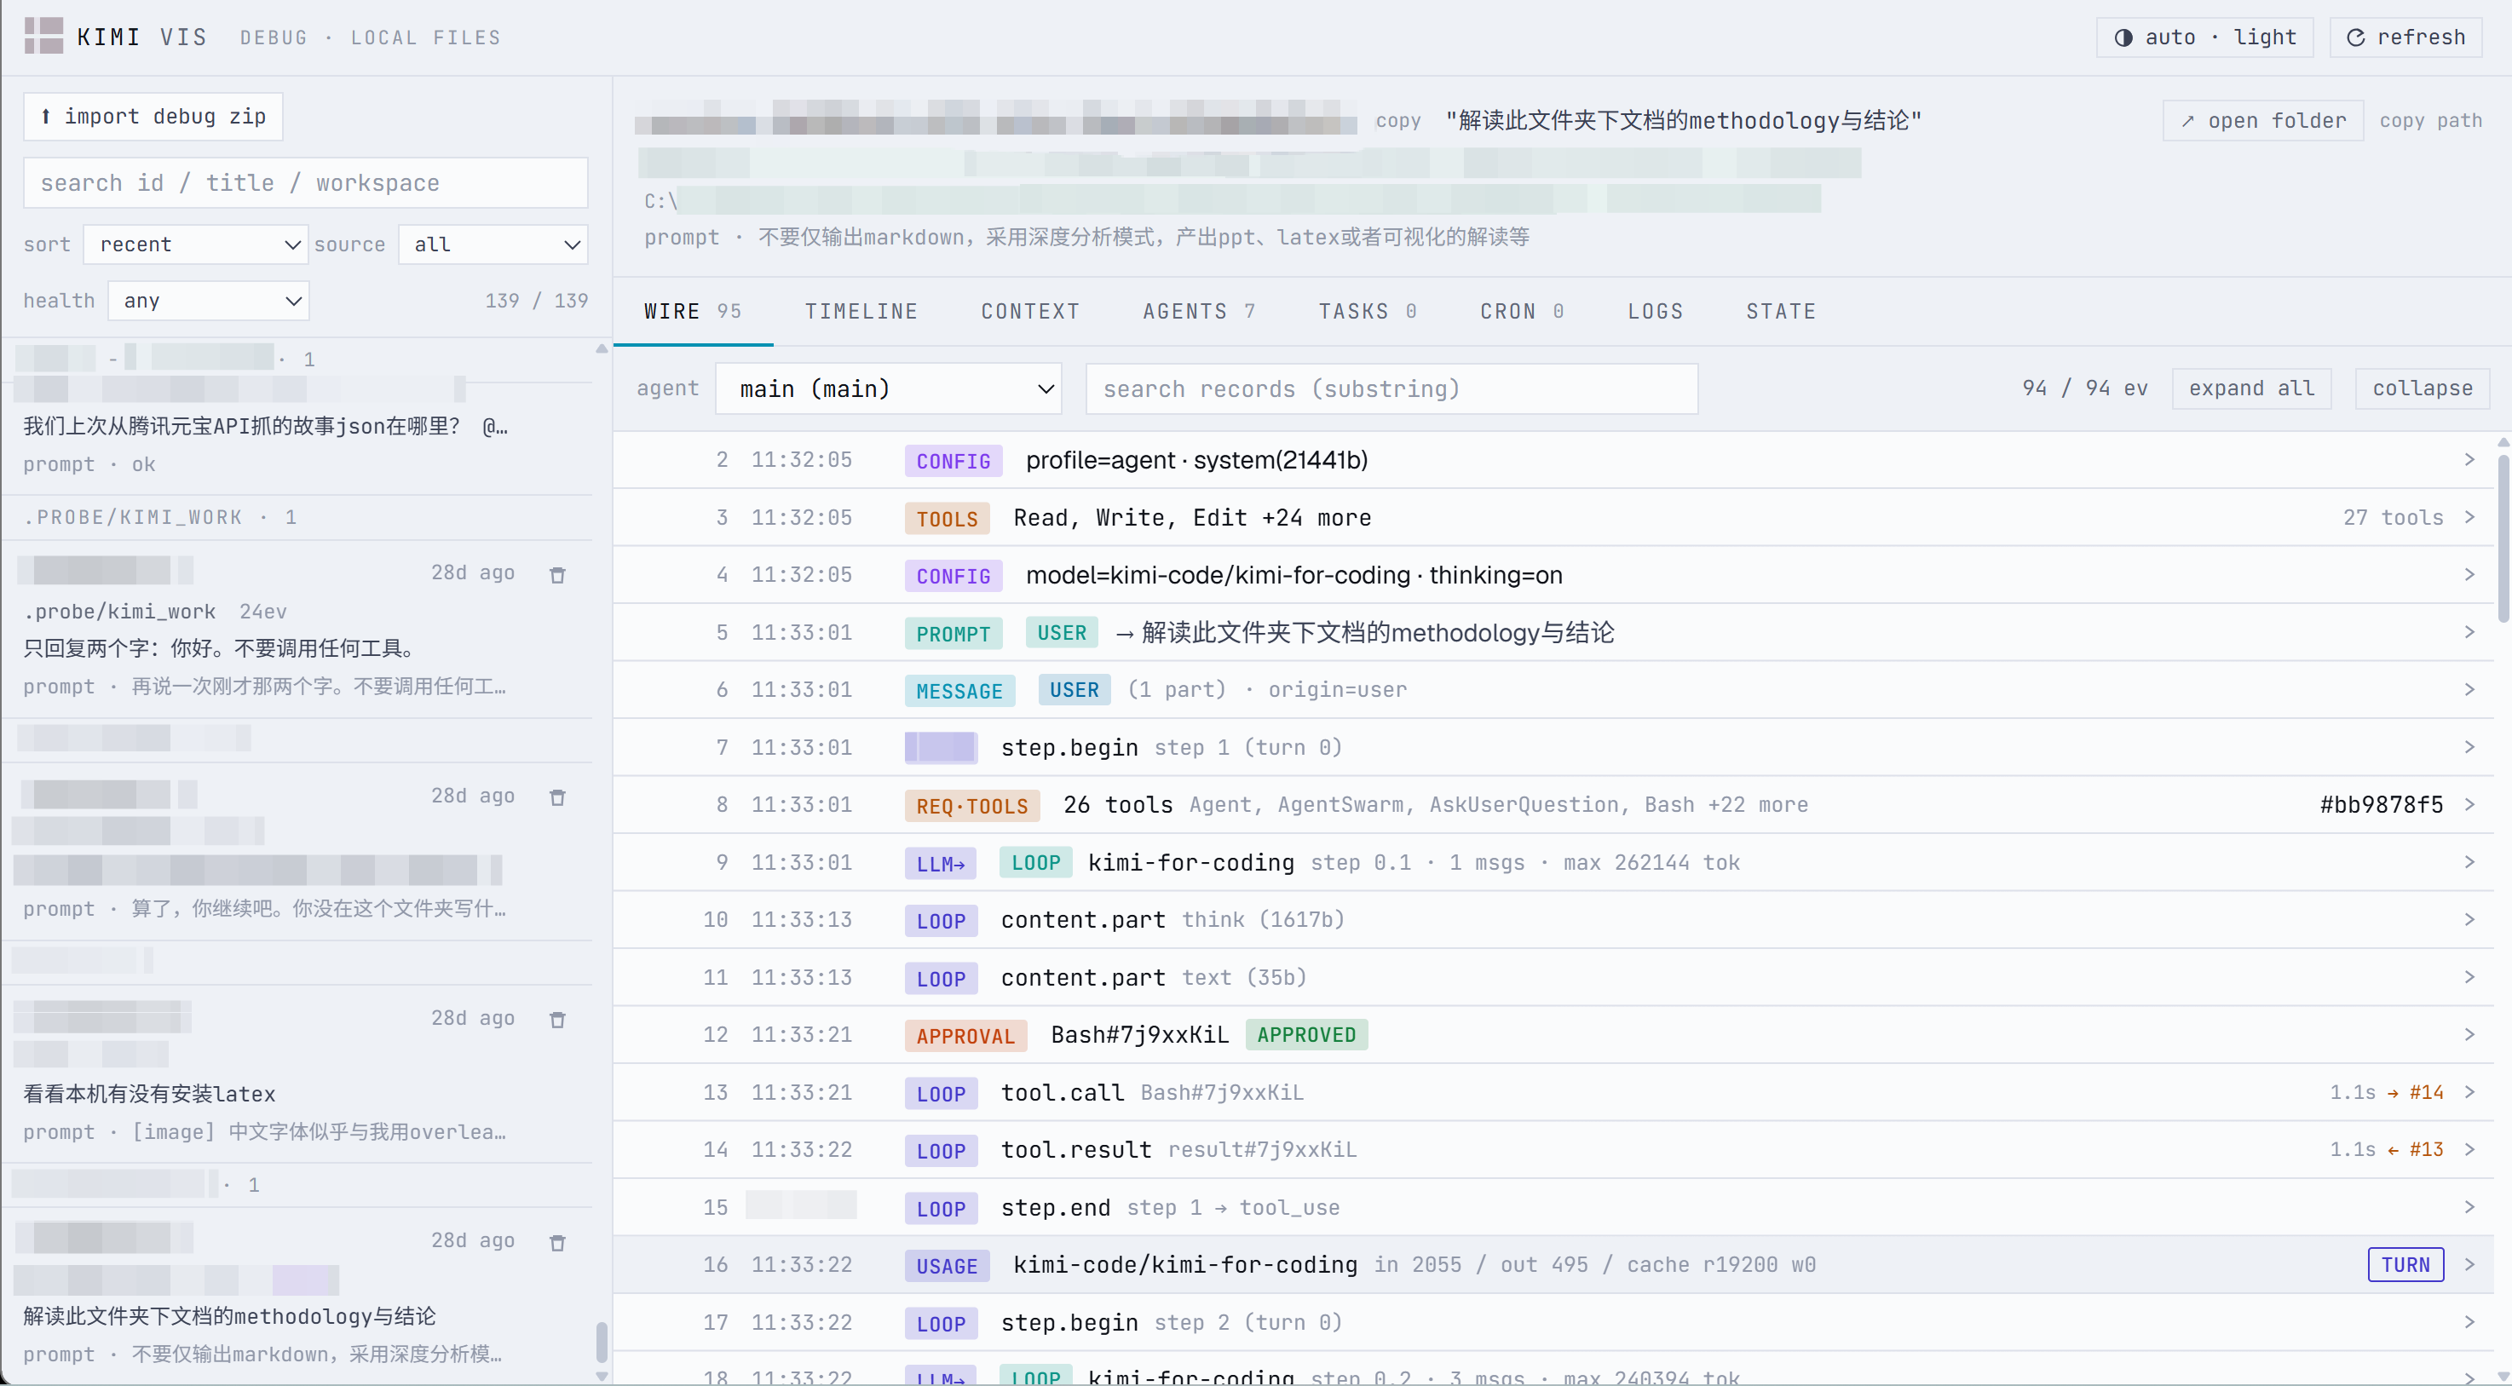
Task: Delete the .probe/kimi_work 24ev session via trash icon
Action: (558, 574)
